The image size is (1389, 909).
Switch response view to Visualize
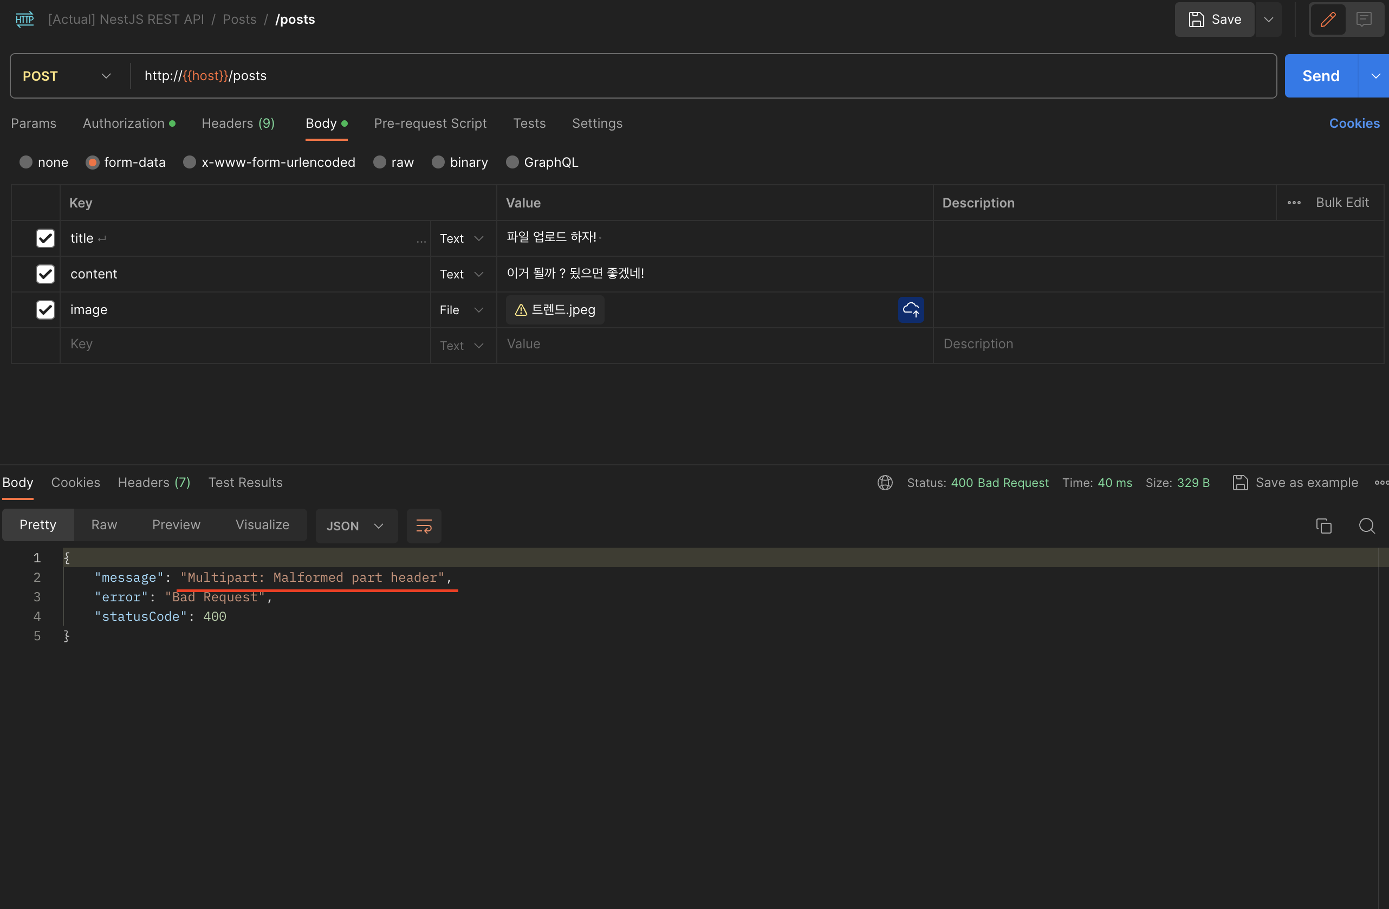[263, 524]
